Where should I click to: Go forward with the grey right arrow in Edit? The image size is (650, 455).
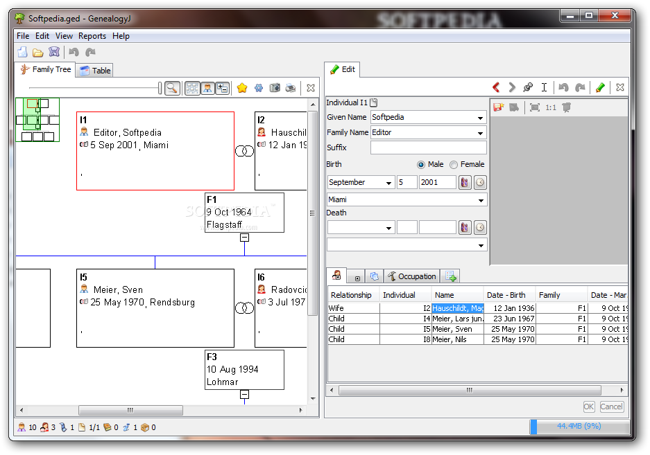pyautogui.click(x=512, y=87)
